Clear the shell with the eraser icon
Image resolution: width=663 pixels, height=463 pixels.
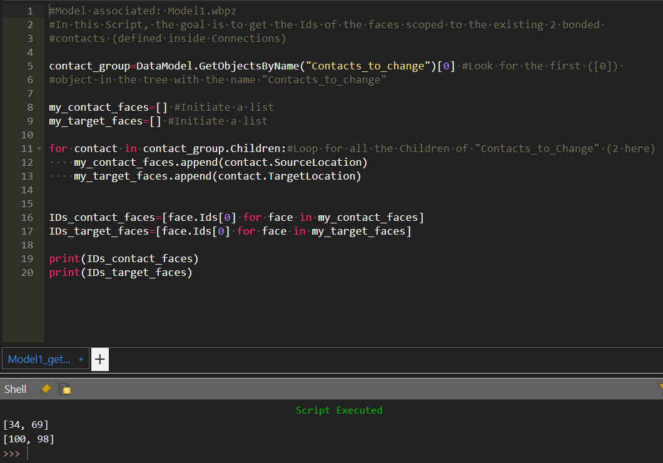(46, 389)
